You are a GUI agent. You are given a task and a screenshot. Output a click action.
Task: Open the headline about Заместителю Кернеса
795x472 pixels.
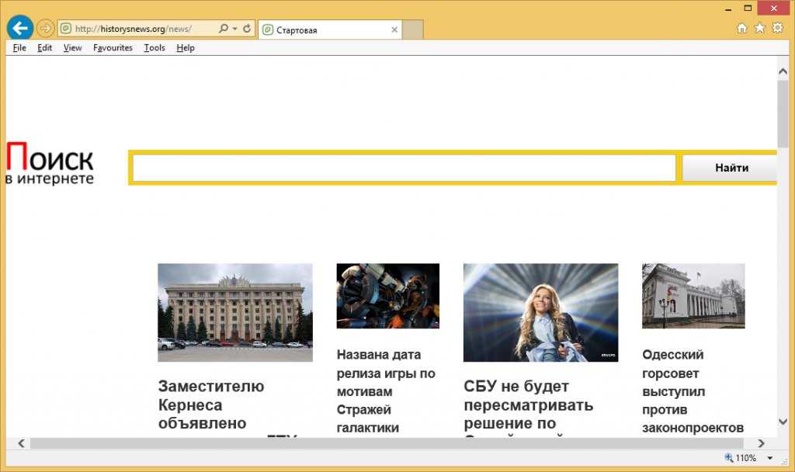coord(211,404)
